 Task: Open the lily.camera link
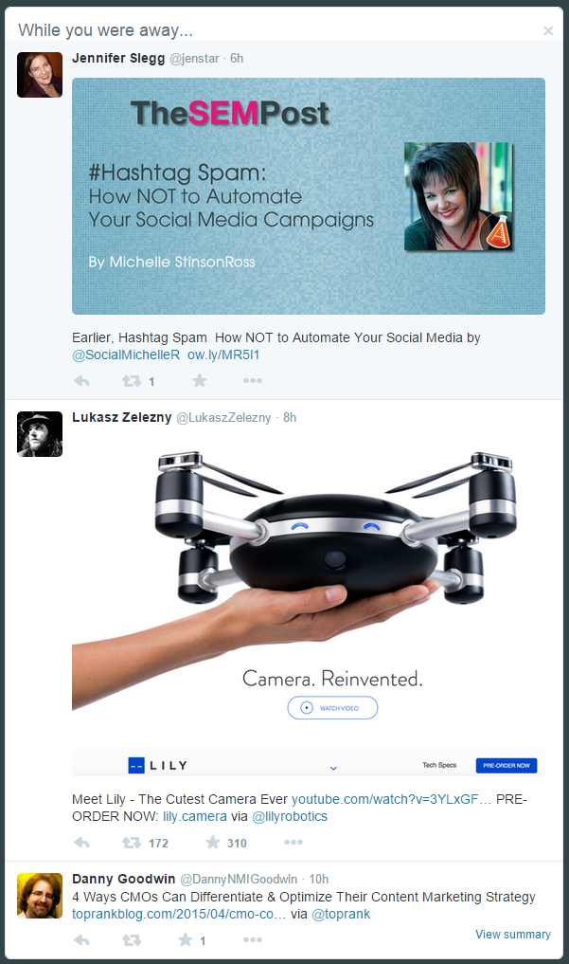click(x=195, y=816)
